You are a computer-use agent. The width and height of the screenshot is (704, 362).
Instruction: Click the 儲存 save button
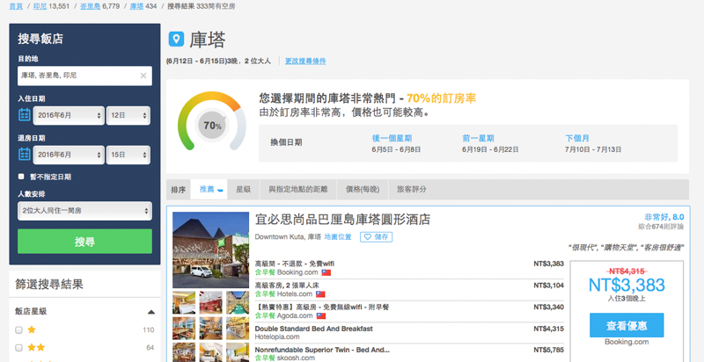tap(377, 237)
